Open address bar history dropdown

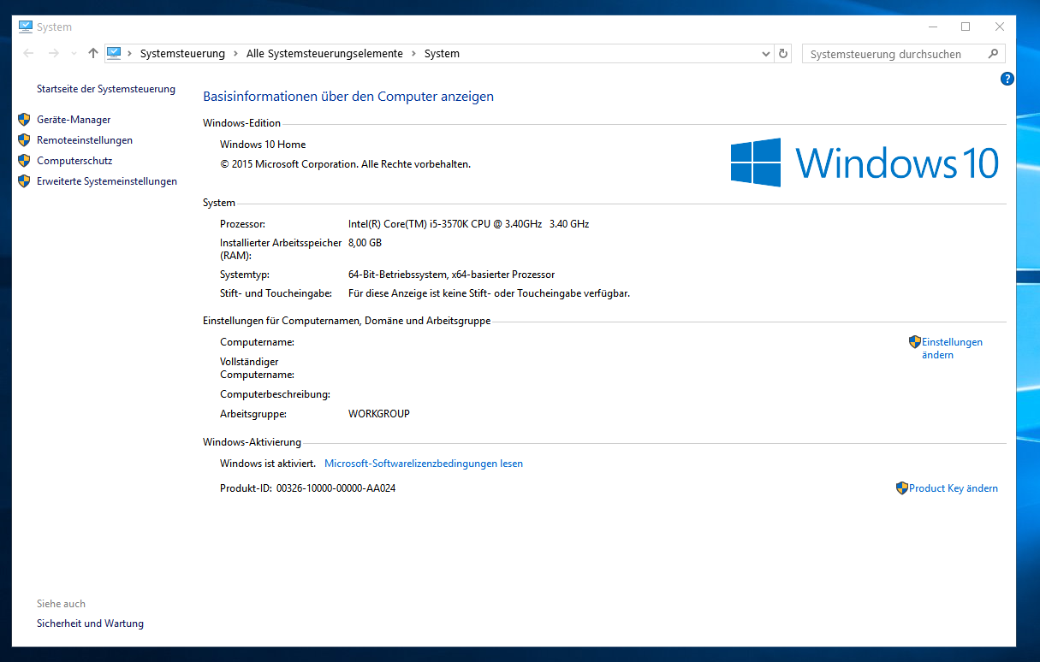tap(766, 54)
